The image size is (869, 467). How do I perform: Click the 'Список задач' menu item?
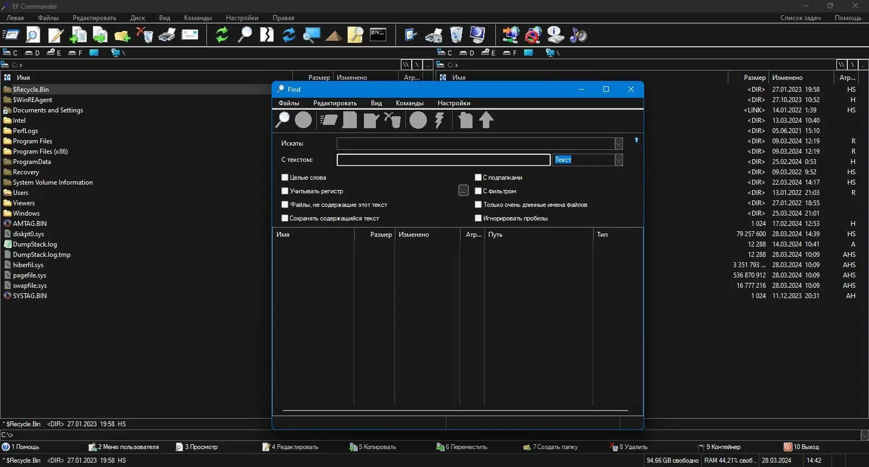[800, 18]
